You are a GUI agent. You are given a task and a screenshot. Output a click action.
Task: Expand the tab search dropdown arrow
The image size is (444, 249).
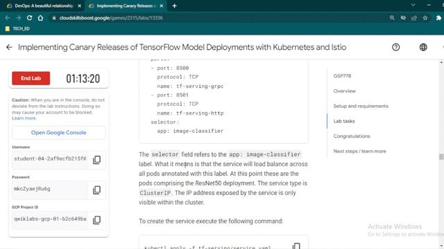tap(413, 5)
